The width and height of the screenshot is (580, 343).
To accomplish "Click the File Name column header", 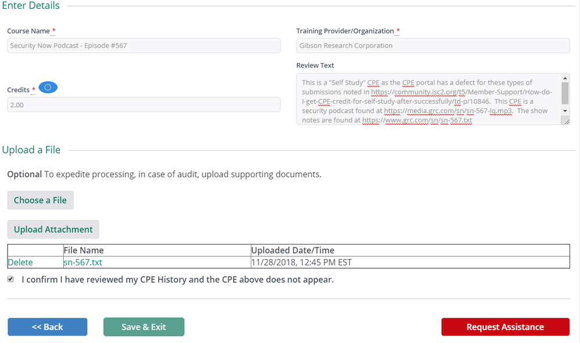I will click(84, 250).
